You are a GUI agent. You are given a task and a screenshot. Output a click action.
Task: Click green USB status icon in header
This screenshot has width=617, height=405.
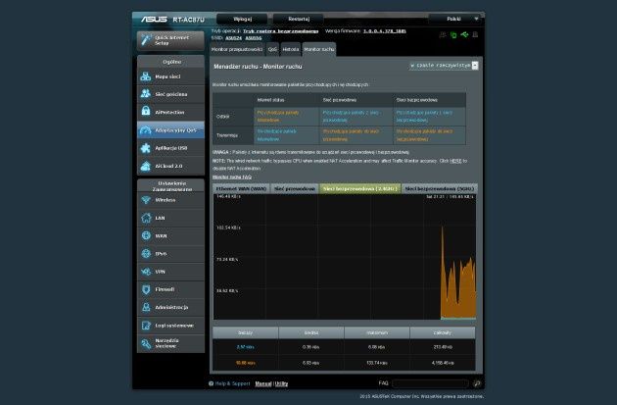pos(465,34)
